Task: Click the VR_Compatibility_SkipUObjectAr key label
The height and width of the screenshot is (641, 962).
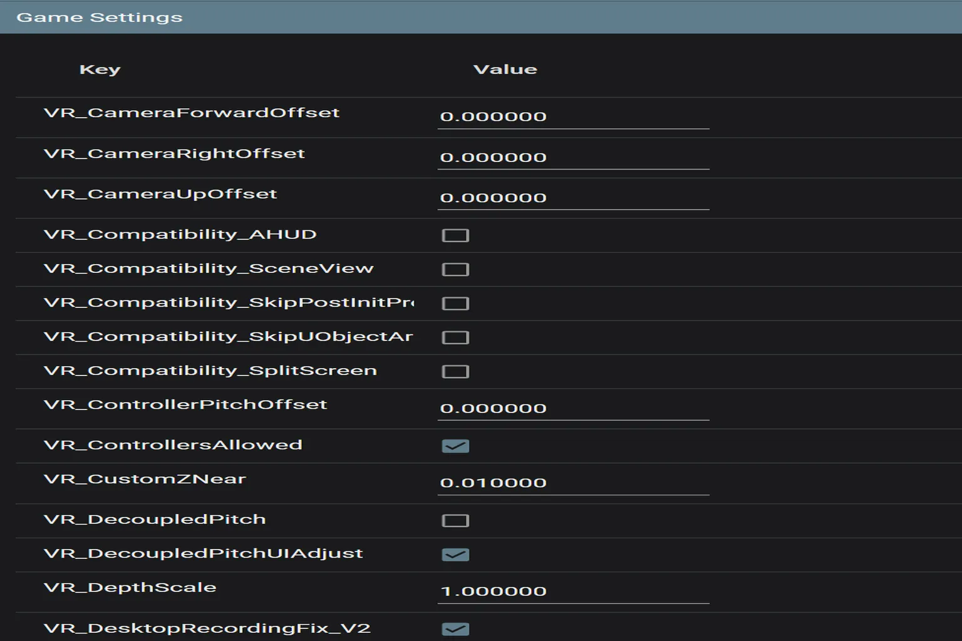Action: point(229,337)
